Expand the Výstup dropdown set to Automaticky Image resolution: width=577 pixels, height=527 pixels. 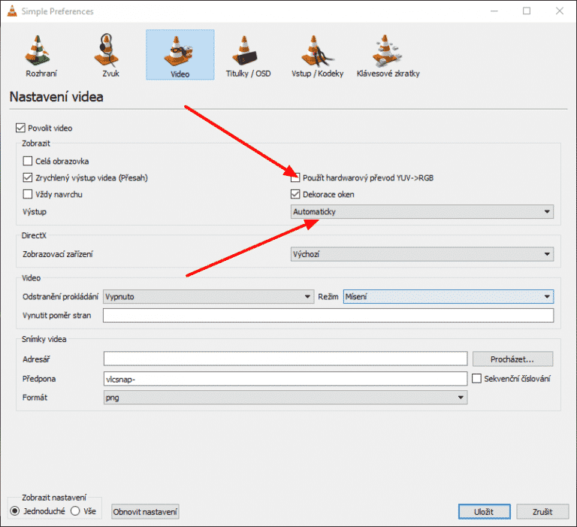[421, 212]
